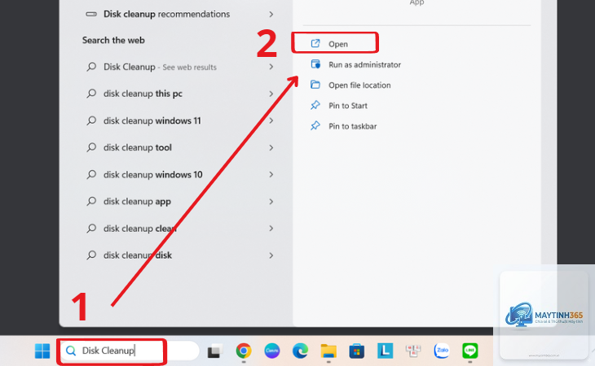Screen dimensions: 595x366
Task: Launch LINE from the taskbar
Action: pyautogui.click(x=470, y=351)
